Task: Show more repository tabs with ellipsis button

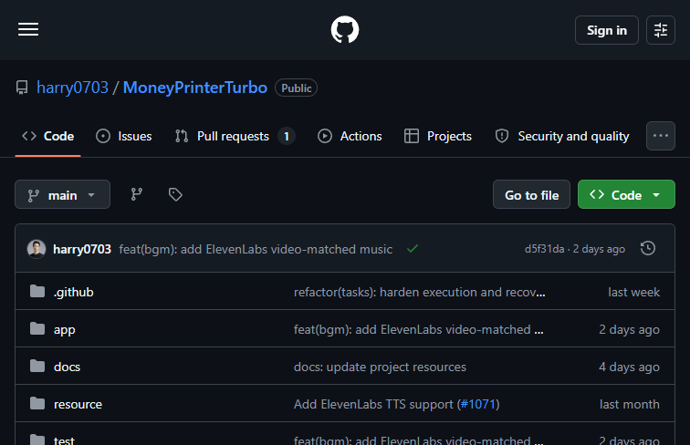Action: (x=661, y=136)
